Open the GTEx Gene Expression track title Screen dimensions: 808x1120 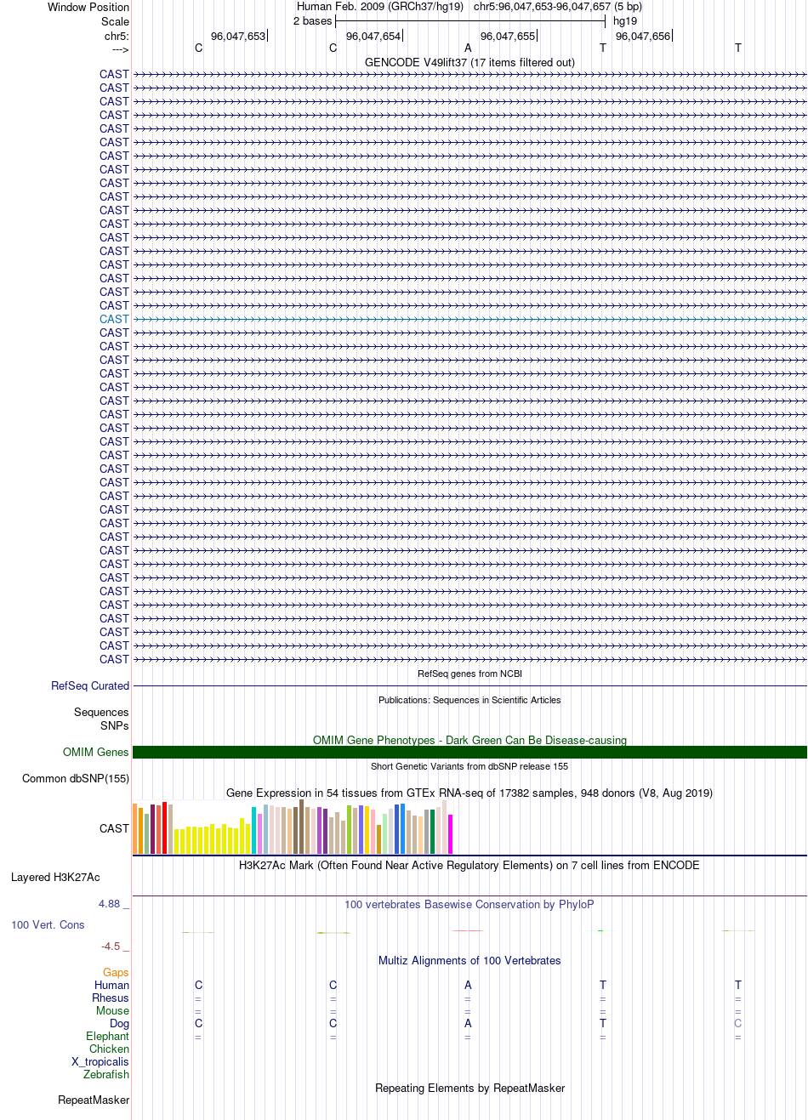(469, 793)
